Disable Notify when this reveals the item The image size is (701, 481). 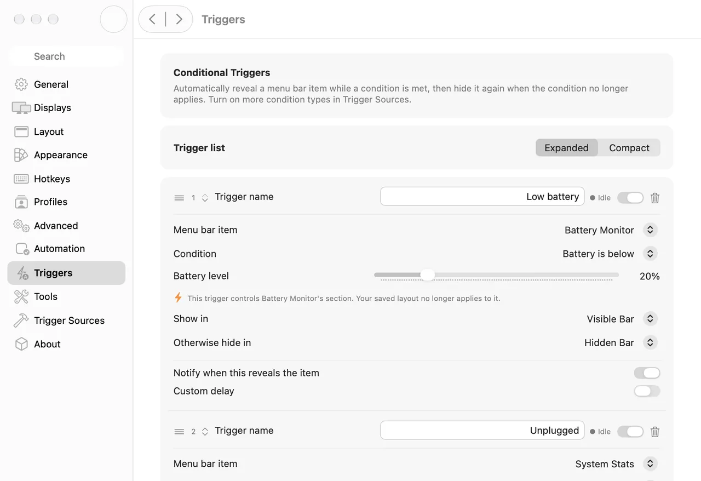tap(647, 373)
